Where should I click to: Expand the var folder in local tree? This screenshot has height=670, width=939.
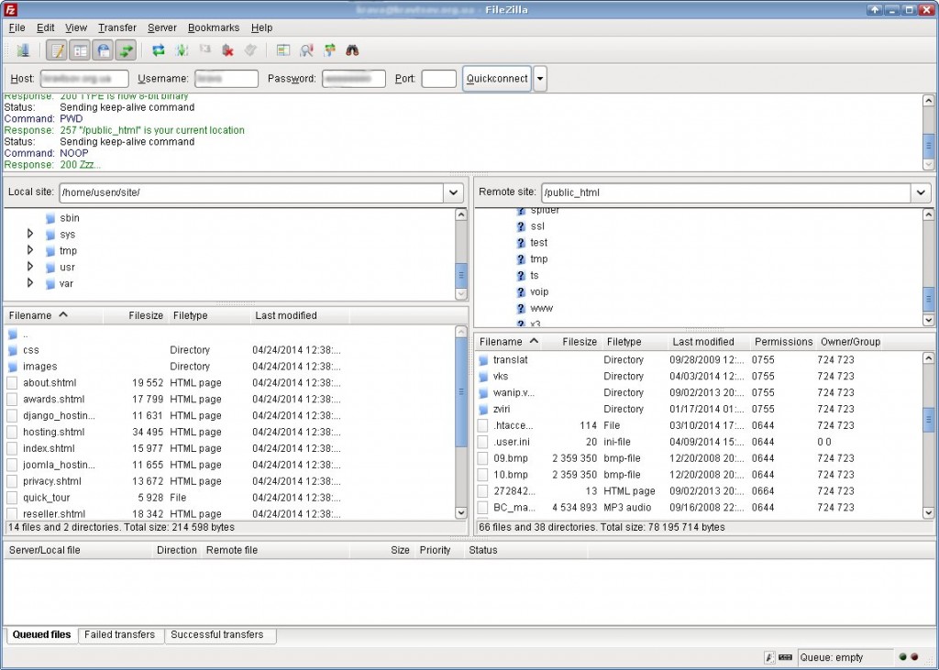[x=30, y=282]
